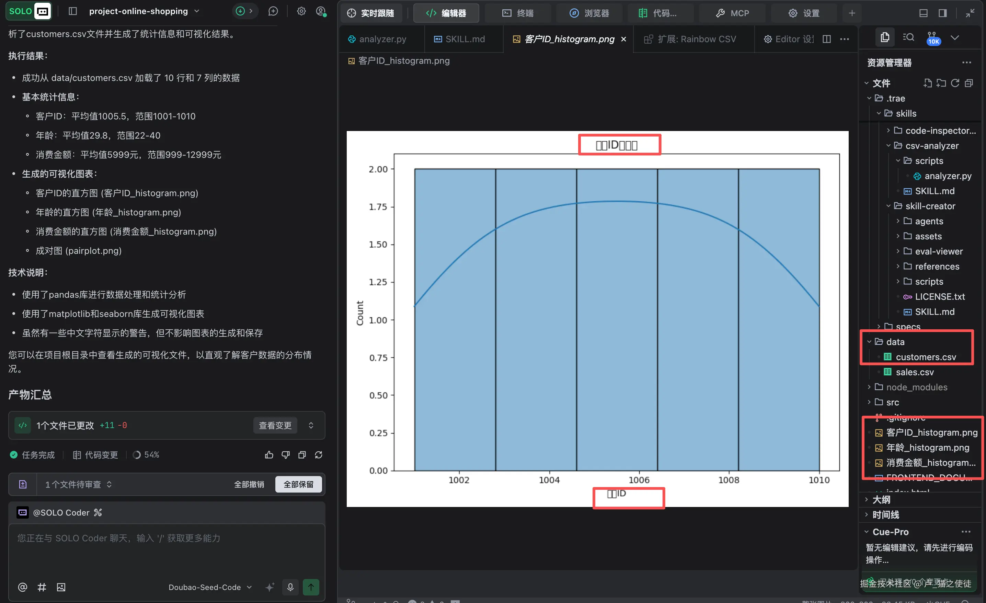Open the SKILL.md editor tab
The width and height of the screenshot is (986, 603).
click(460, 39)
